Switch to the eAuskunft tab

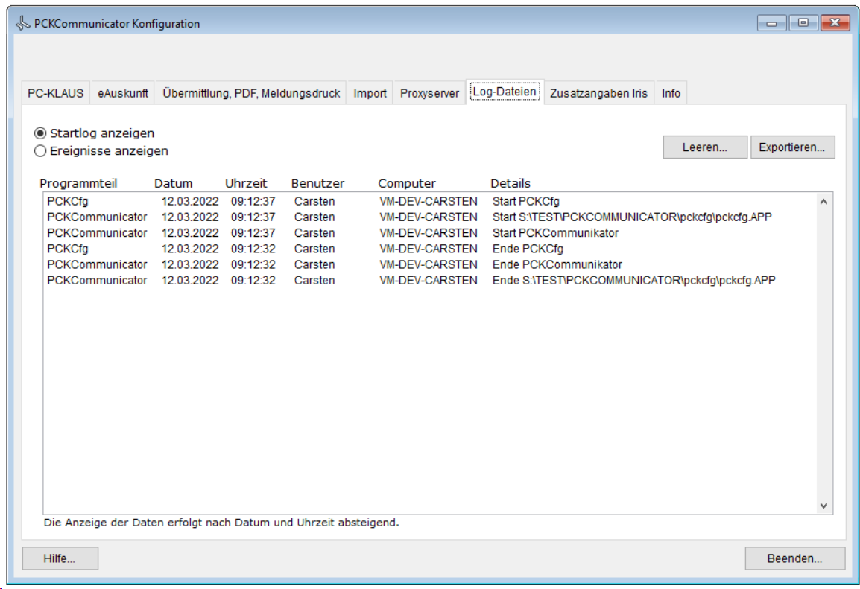click(x=123, y=93)
